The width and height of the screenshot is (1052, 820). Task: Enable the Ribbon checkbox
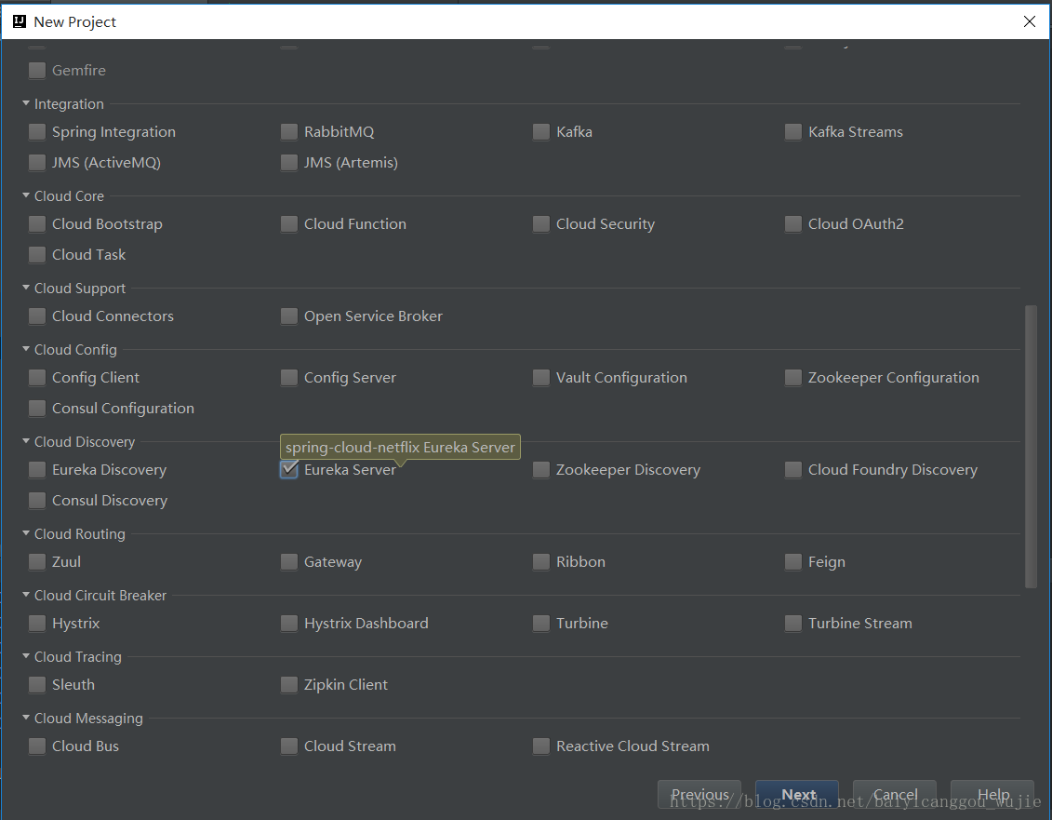click(x=541, y=561)
